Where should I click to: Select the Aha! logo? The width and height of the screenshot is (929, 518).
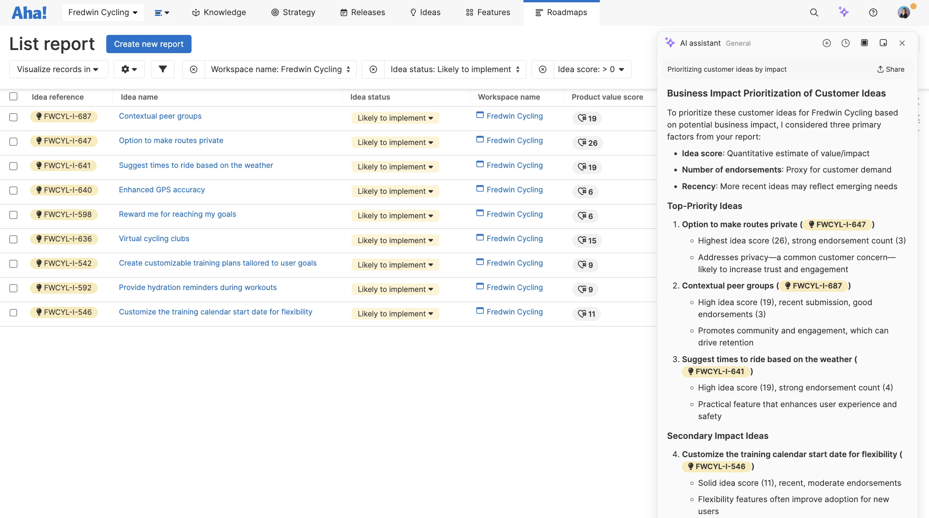pos(29,12)
